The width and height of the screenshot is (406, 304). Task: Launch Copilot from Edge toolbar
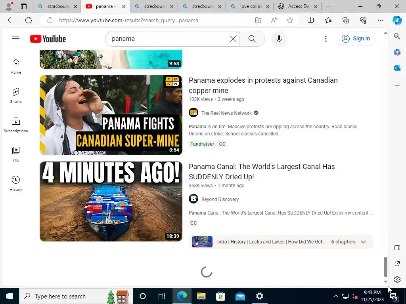click(397, 20)
